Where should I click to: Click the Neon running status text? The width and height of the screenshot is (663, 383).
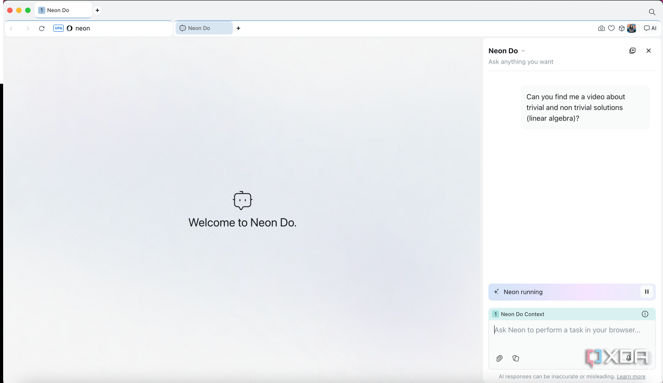pyautogui.click(x=523, y=292)
